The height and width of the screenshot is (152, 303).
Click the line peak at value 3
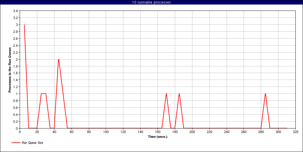(x=24, y=25)
